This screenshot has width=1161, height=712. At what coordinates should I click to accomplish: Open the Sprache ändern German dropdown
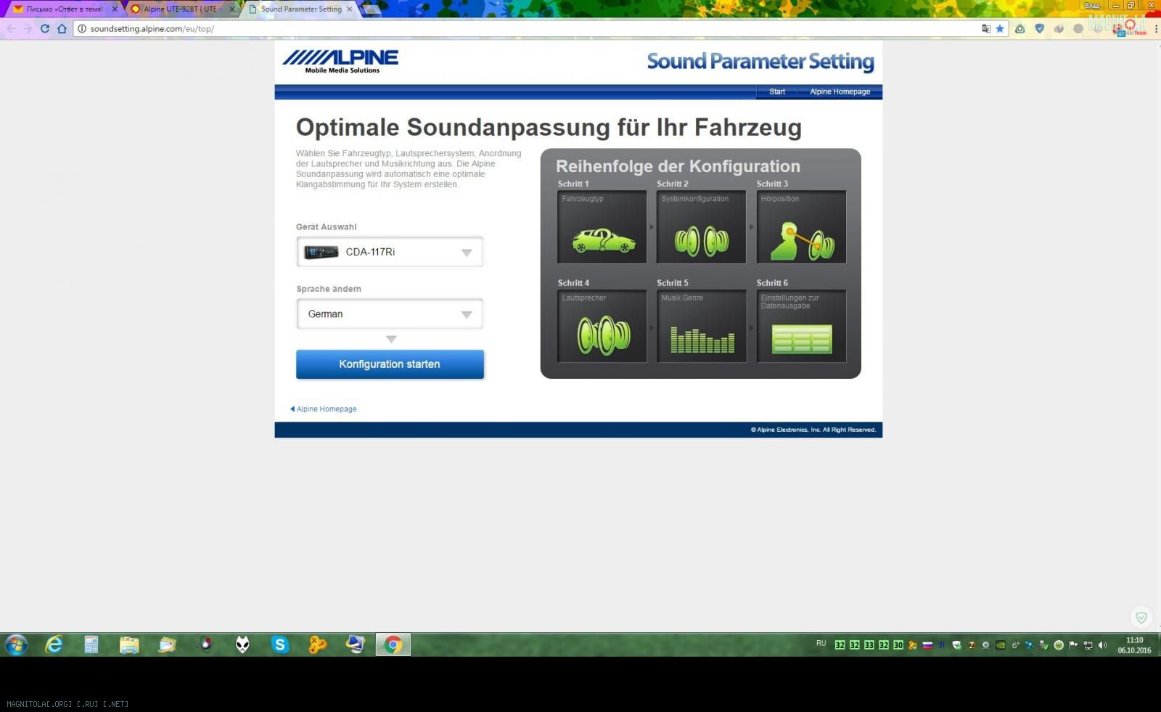[390, 314]
